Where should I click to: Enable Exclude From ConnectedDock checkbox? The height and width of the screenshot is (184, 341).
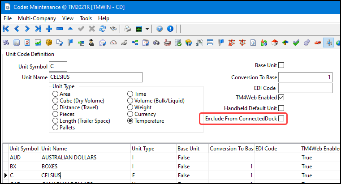[281, 119]
